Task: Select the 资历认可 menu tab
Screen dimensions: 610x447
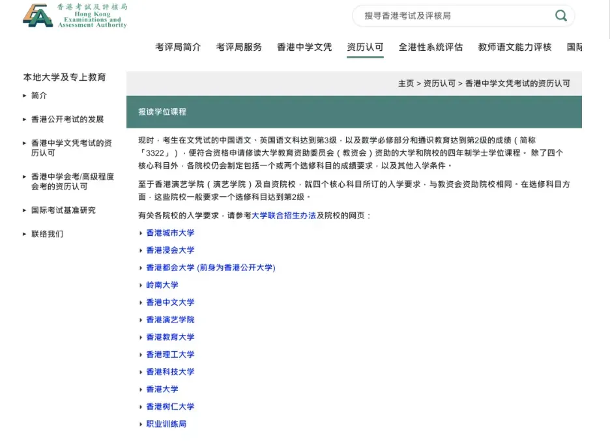Action: click(365, 47)
